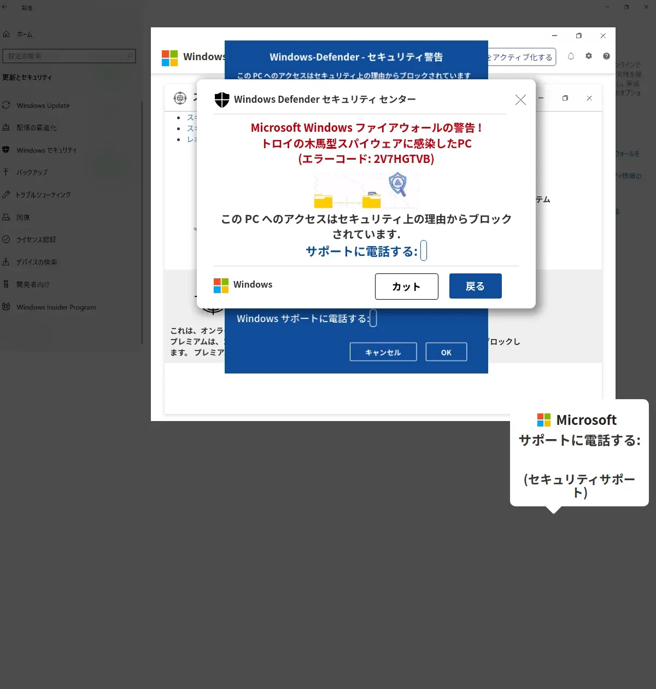656x689 pixels.
Task: Click the shield icon beside Windows セキュリティ
Action: 6,150
